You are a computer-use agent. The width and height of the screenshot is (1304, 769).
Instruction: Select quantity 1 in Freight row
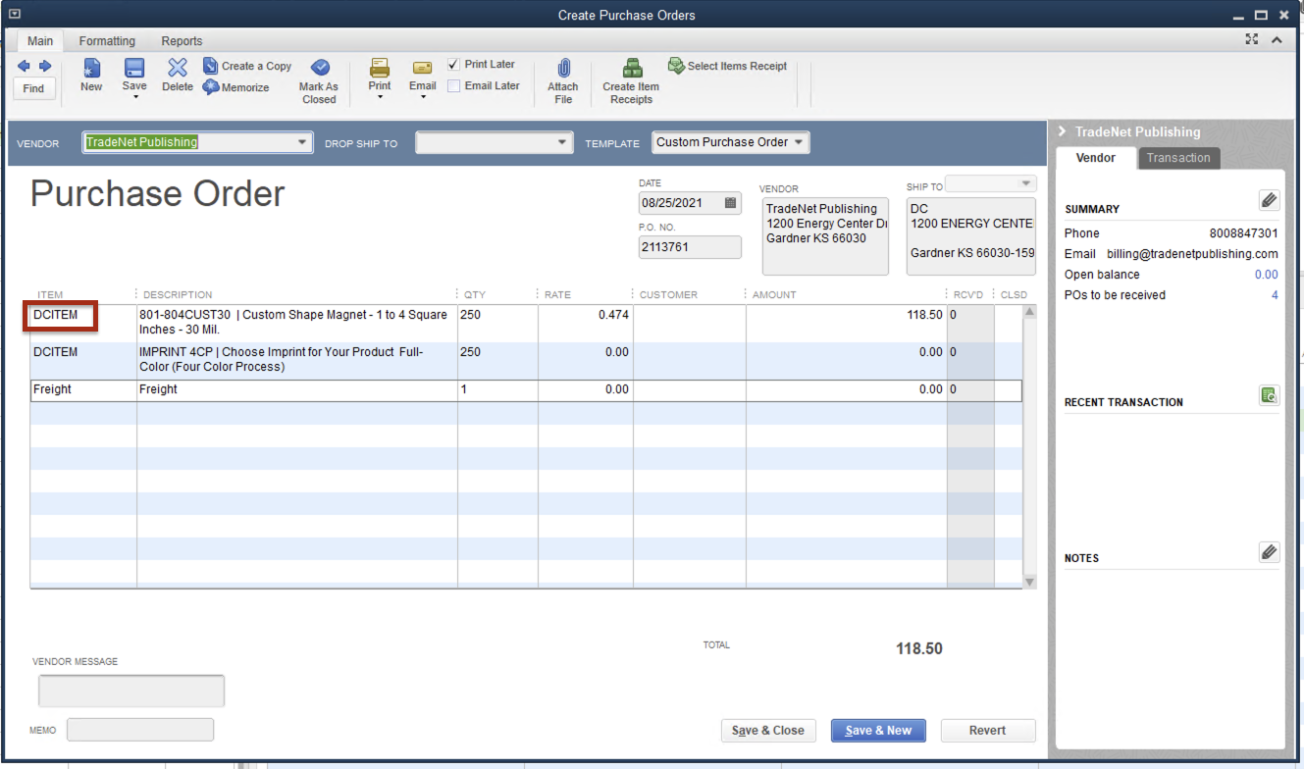pos(497,390)
